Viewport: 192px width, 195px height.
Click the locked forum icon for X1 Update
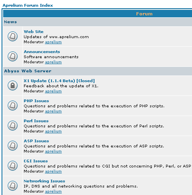[13, 86]
